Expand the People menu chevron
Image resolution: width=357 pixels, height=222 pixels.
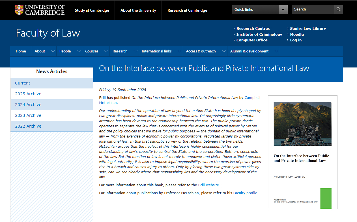[x=78, y=51]
